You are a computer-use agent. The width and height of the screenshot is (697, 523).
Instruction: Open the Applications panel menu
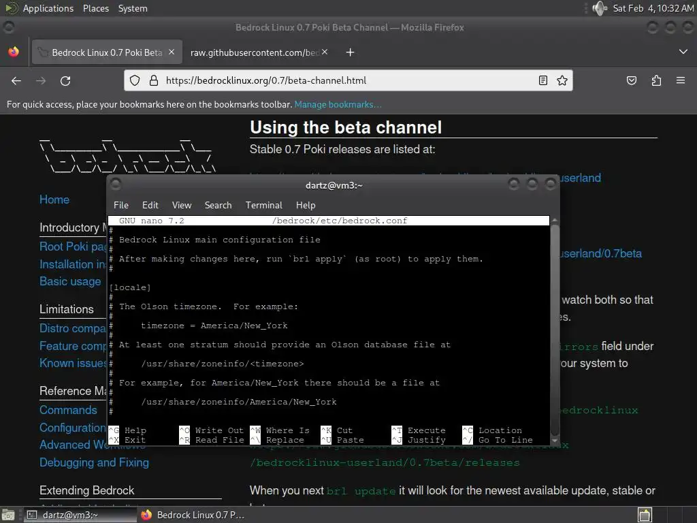point(48,8)
